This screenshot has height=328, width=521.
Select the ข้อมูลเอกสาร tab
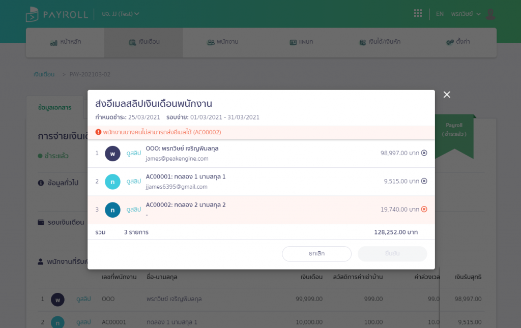(54, 107)
